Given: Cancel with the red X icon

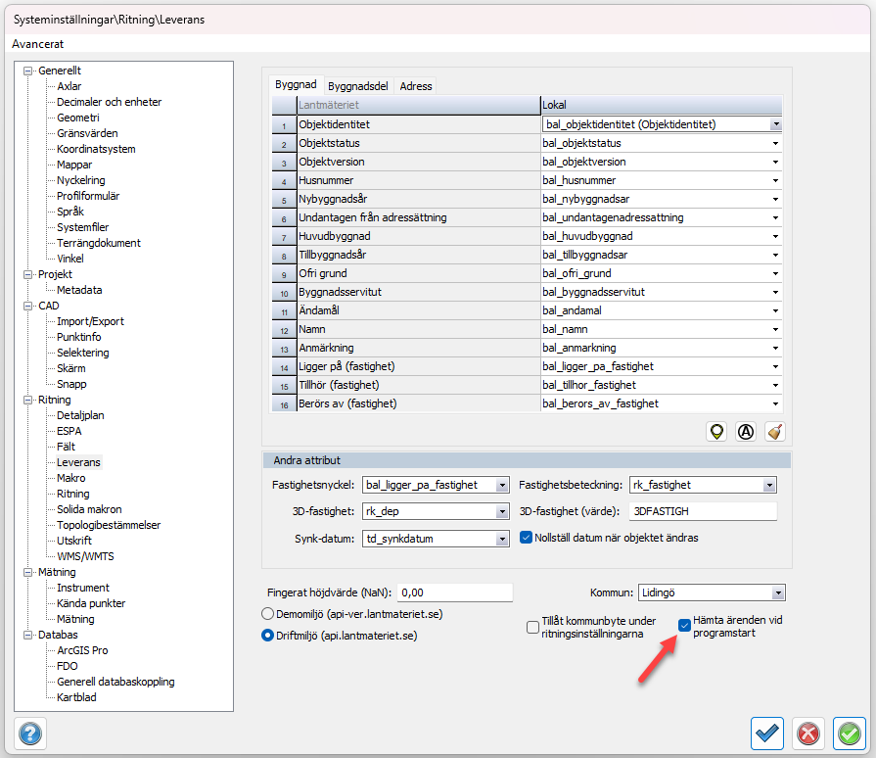Looking at the screenshot, I should (808, 733).
